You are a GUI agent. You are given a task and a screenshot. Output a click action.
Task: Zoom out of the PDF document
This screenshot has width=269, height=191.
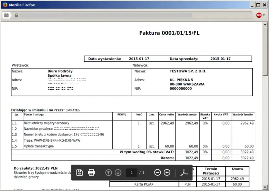[158, 172]
